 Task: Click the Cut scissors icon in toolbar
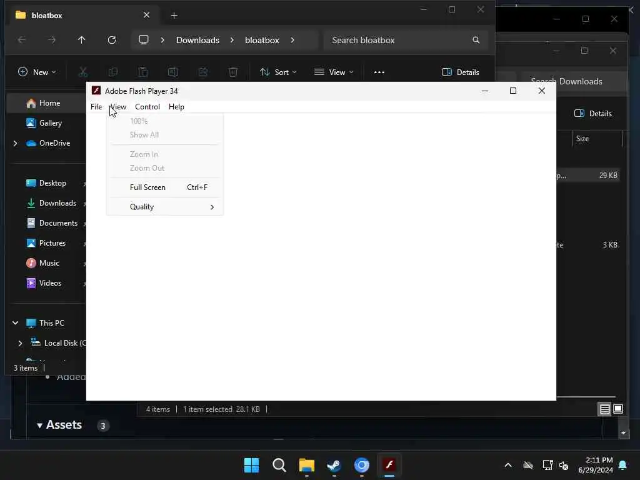[83, 72]
